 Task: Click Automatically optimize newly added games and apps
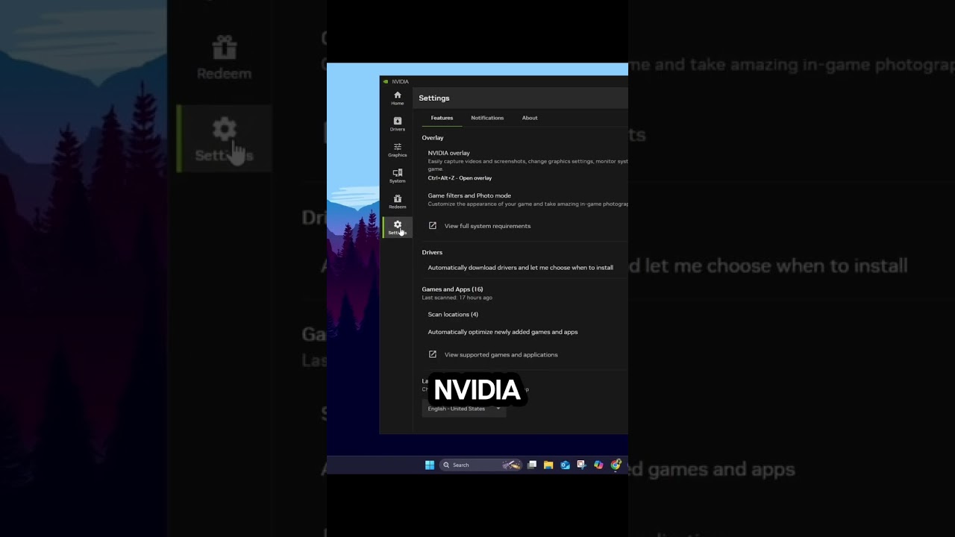tap(503, 332)
